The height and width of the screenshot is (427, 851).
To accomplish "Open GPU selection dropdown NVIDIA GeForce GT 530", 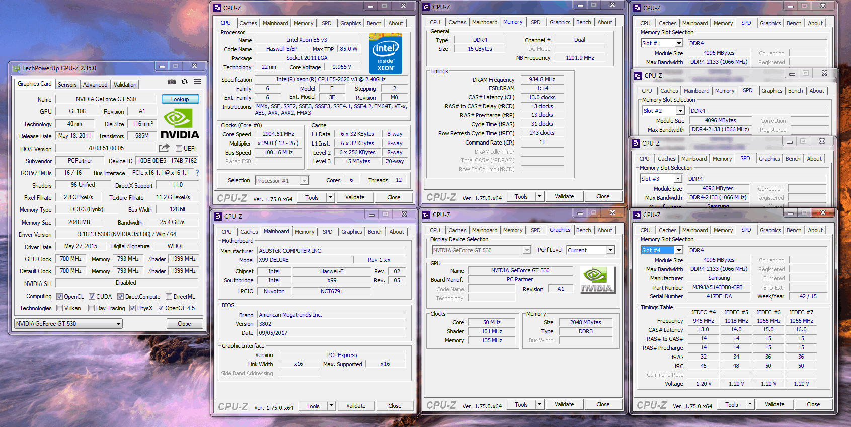I will 68,324.
